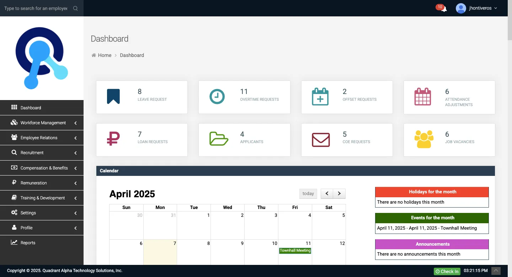Open Reports from the sidebar
Image resolution: width=512 pixels, height=277 pixels.
[28, 243]
